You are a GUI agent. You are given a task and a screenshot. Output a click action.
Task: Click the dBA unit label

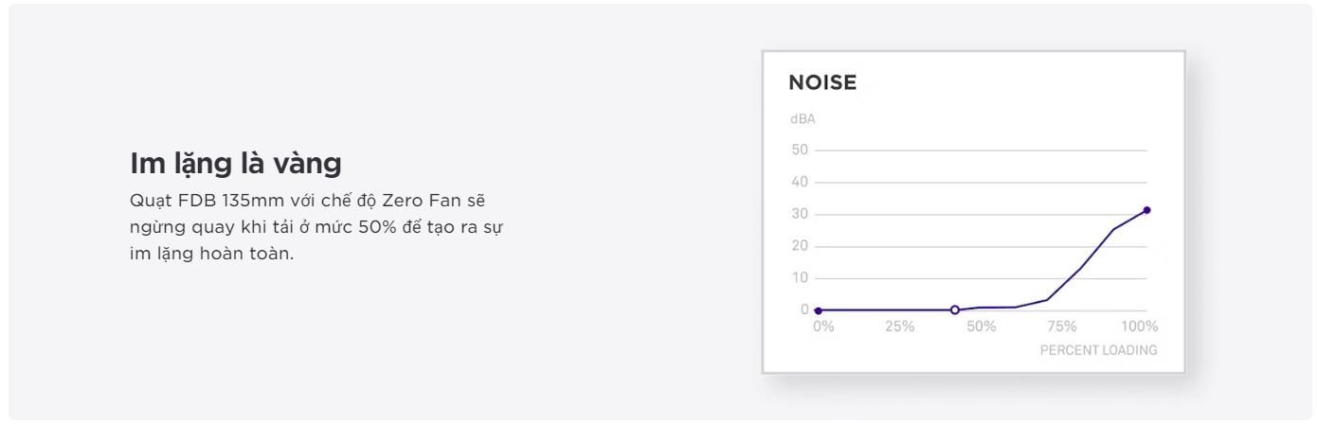[802, 119]
